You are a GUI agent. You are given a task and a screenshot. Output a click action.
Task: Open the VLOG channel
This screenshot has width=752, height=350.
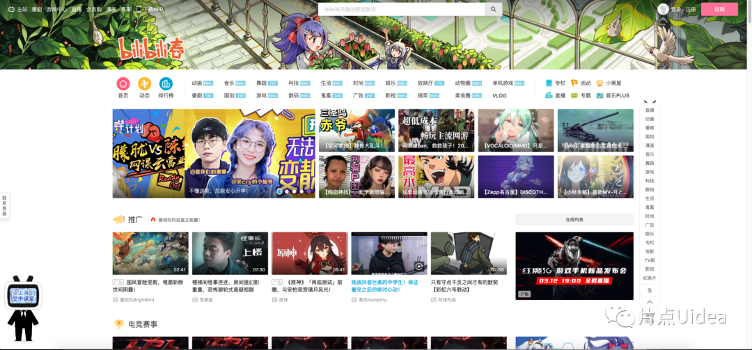click(499, 95)
